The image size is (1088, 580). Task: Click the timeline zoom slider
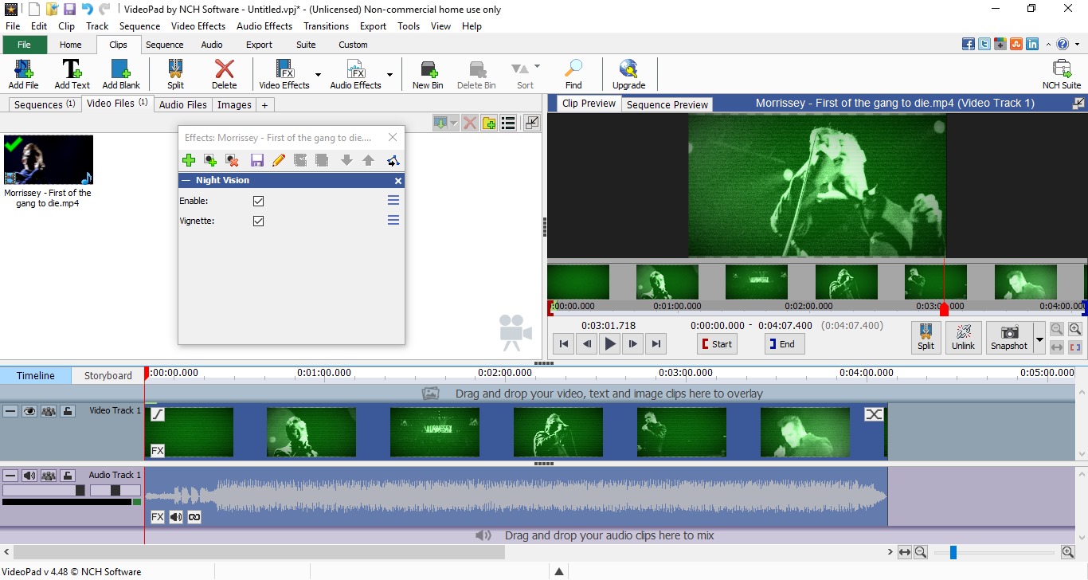click(953, 552)
